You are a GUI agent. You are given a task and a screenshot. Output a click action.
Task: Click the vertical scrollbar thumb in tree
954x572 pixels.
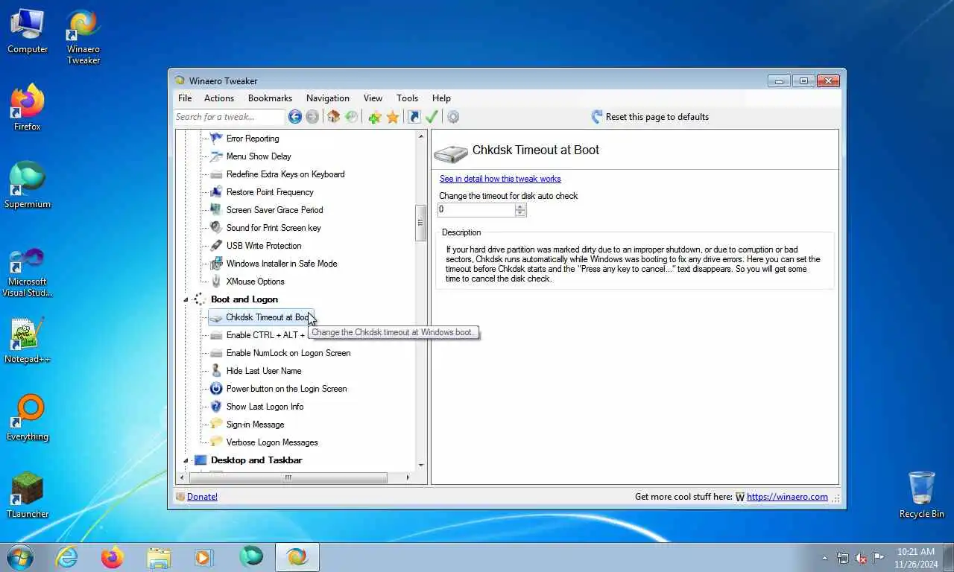tap(421, 223)
